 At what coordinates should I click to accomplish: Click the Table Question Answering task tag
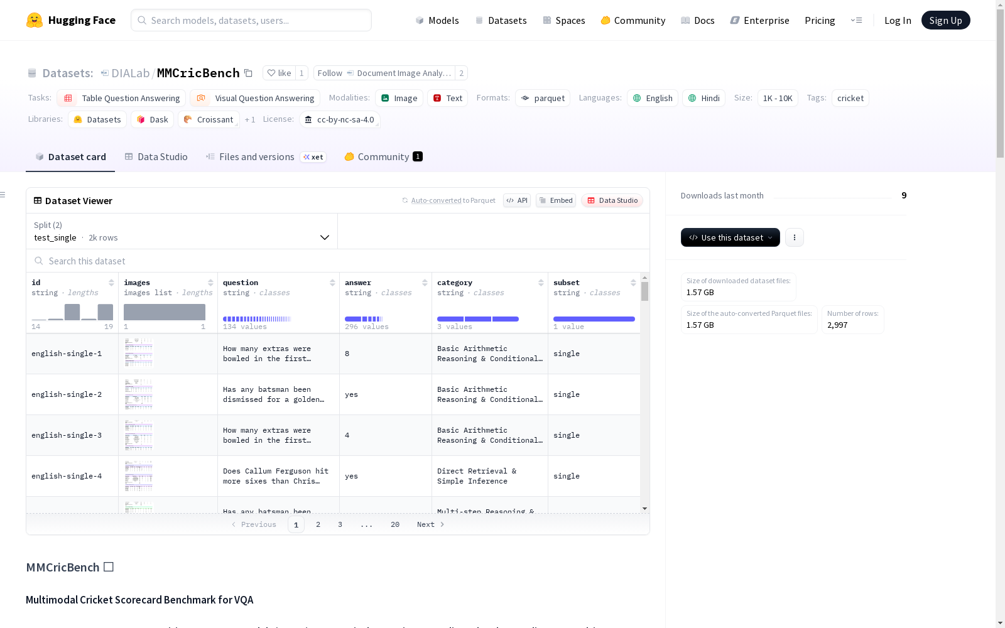pyautogui.click(x=121, y=98)
